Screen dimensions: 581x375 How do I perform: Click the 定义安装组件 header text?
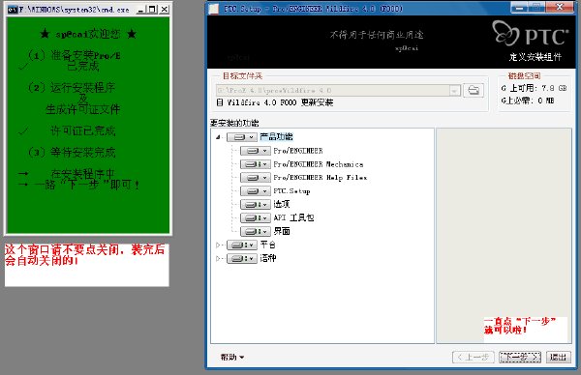pyautogui.click(x=535, y=57)
